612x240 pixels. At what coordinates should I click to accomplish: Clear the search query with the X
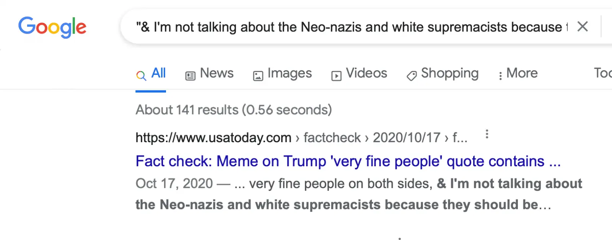[582, 27]
